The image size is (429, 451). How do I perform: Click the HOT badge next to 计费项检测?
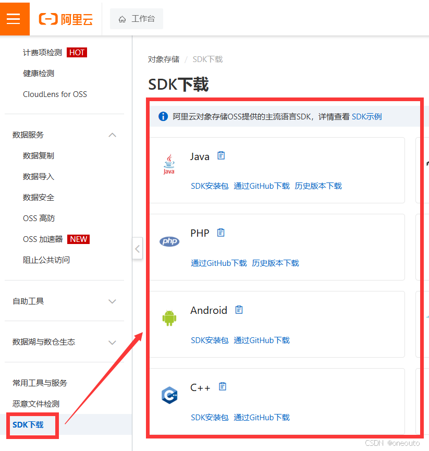[77, 53]
